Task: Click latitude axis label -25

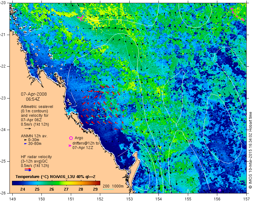Action: [x=3, y=161]
